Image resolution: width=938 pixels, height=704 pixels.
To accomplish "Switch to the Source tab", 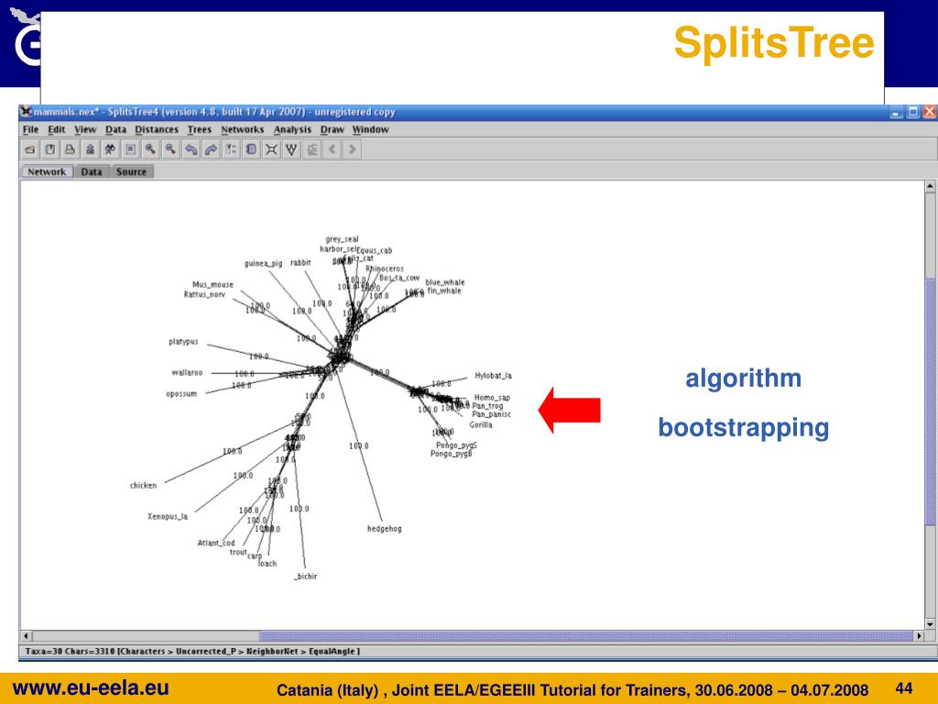I will (132, 171).
